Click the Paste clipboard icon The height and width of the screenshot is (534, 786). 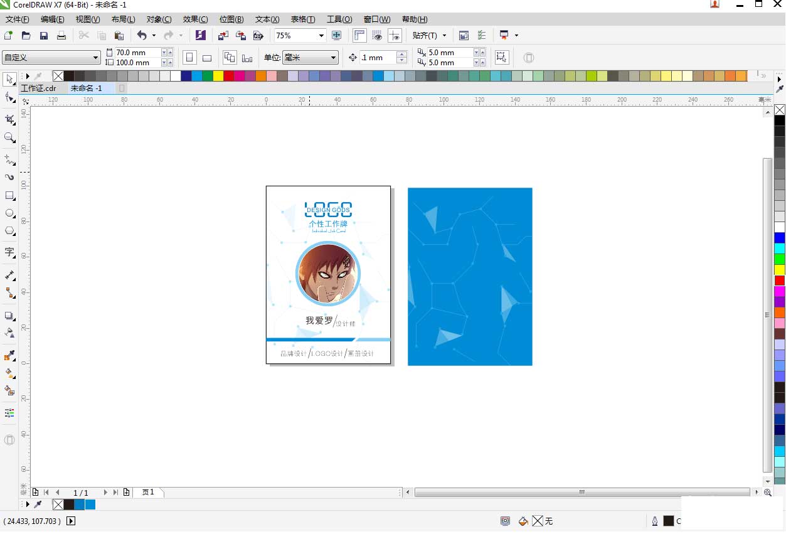click(x=119, y=36)
